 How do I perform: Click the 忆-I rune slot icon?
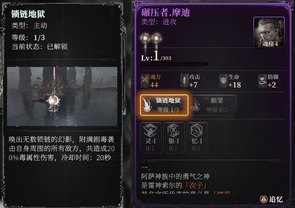coord(197,137)
